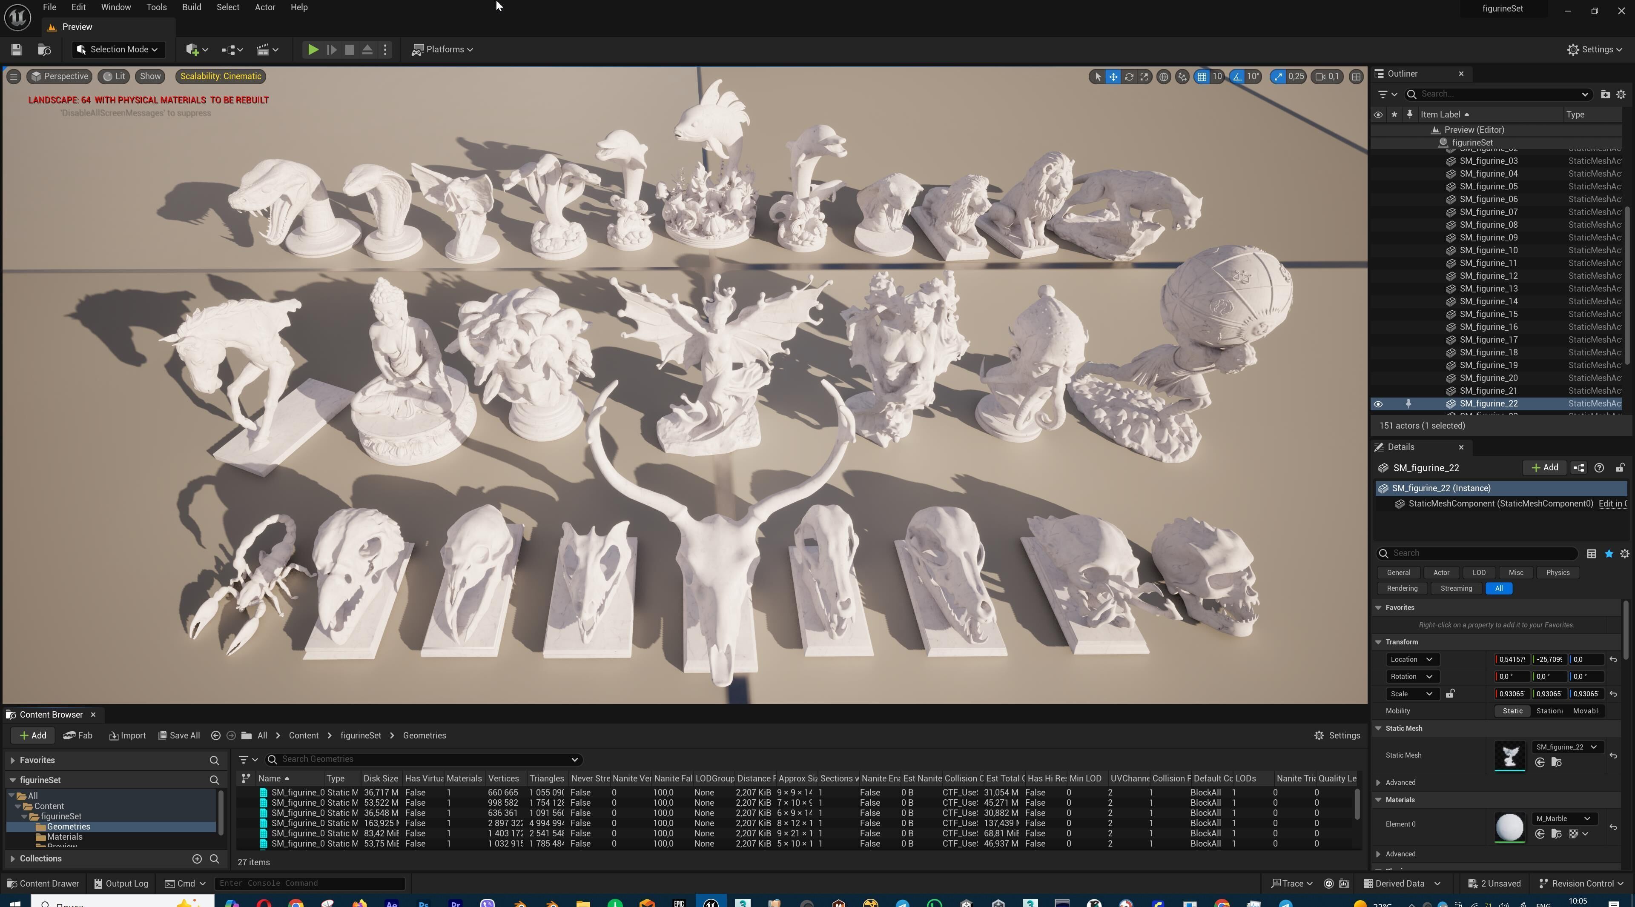Reset the Location value to default
This screenshot has width=1635, height=907.
(1613, 660)
